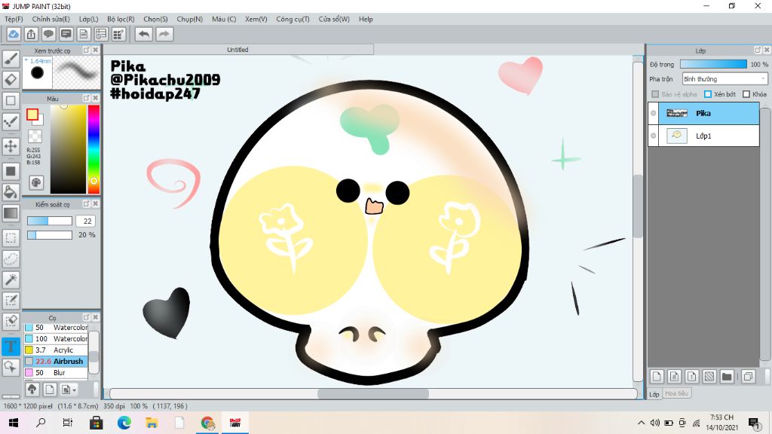Image resolution: width=772 pixels, height=434 pixels.
Task: Select the Acrylic brush in the list
Action: click(x=56, y=350)
